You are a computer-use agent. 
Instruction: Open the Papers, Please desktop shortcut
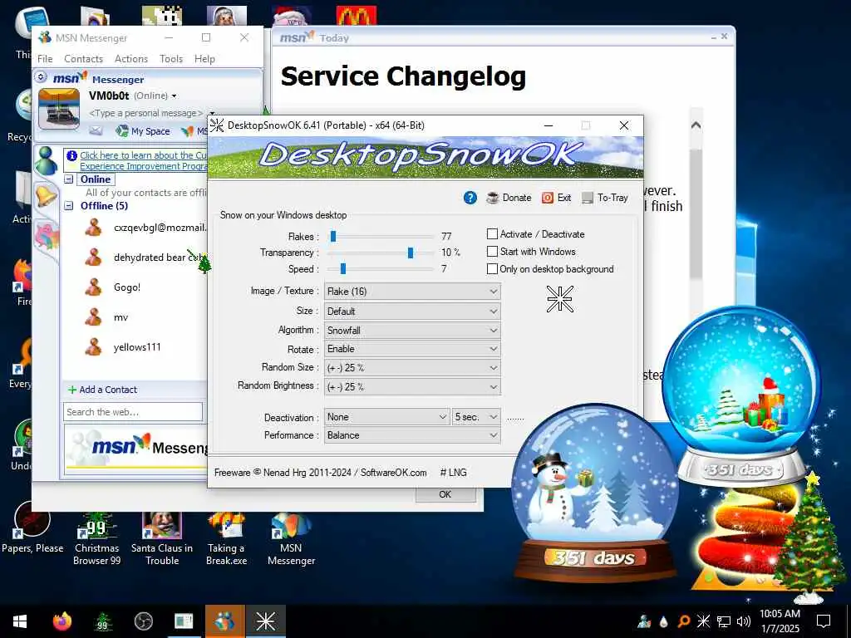click(x=32, y=528)
